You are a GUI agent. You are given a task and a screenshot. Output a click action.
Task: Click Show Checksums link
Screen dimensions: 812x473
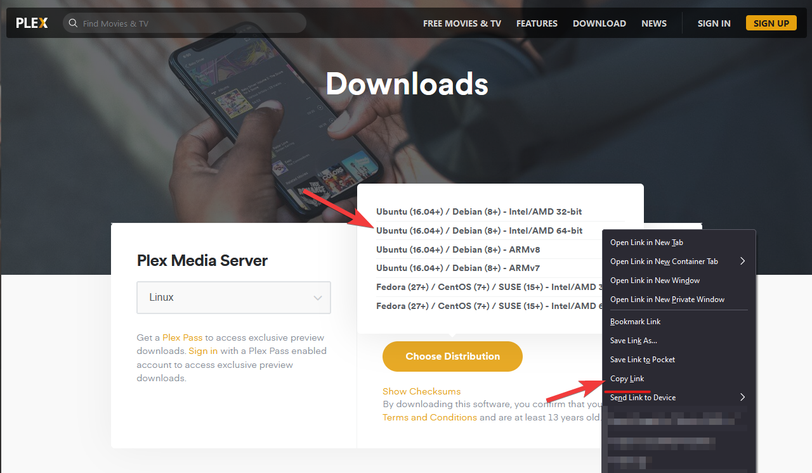[422, 391]
